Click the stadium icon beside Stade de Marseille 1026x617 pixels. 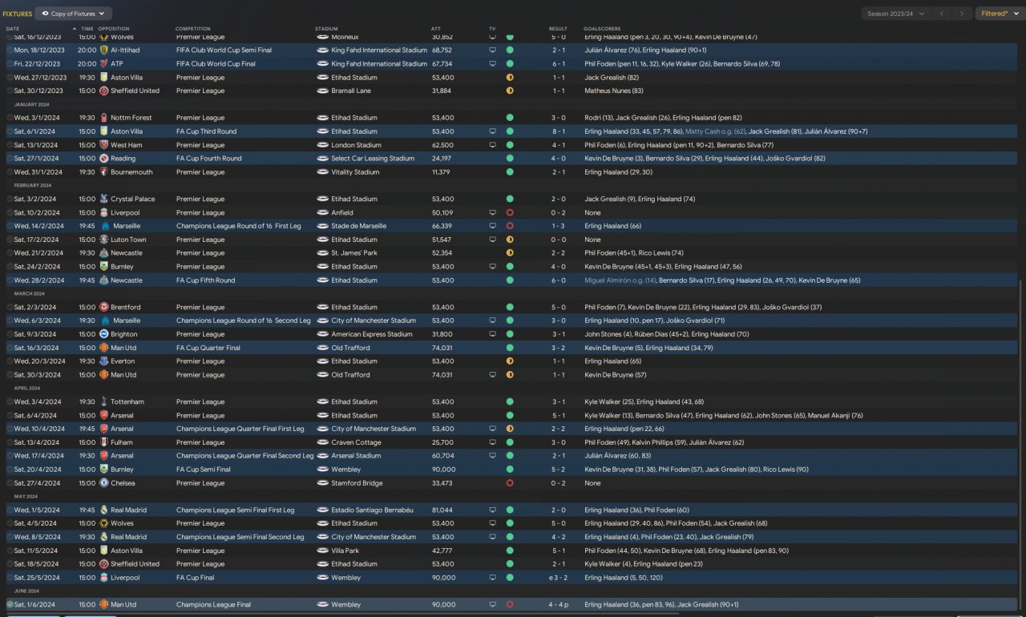322,226
